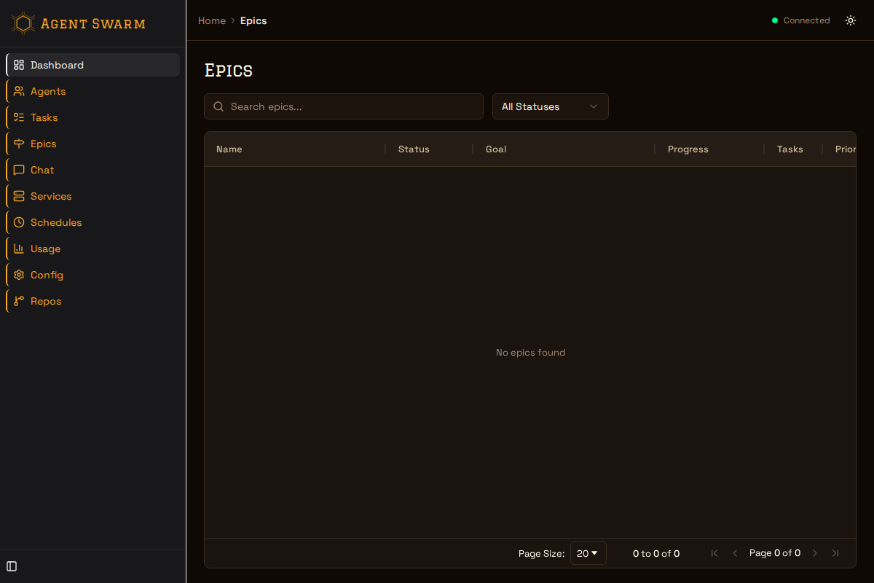874x583 pixels.
Task: Click the Schedules clock icon
Action: [x=19, y=222]
